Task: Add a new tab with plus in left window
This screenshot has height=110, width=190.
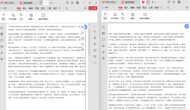Action: (51, 3)
